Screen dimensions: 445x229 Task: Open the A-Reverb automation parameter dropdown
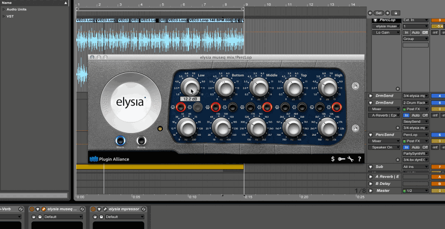384,116
